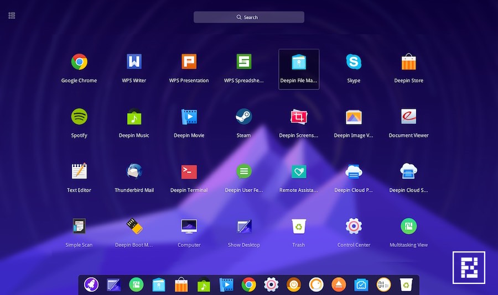
Task: Open the Trash icon in the dock
Action: [x=406, y=285]
